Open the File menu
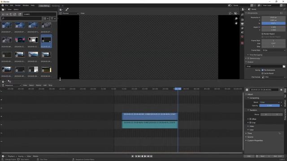This screenshot has width=287, height=161. (7, 5)
